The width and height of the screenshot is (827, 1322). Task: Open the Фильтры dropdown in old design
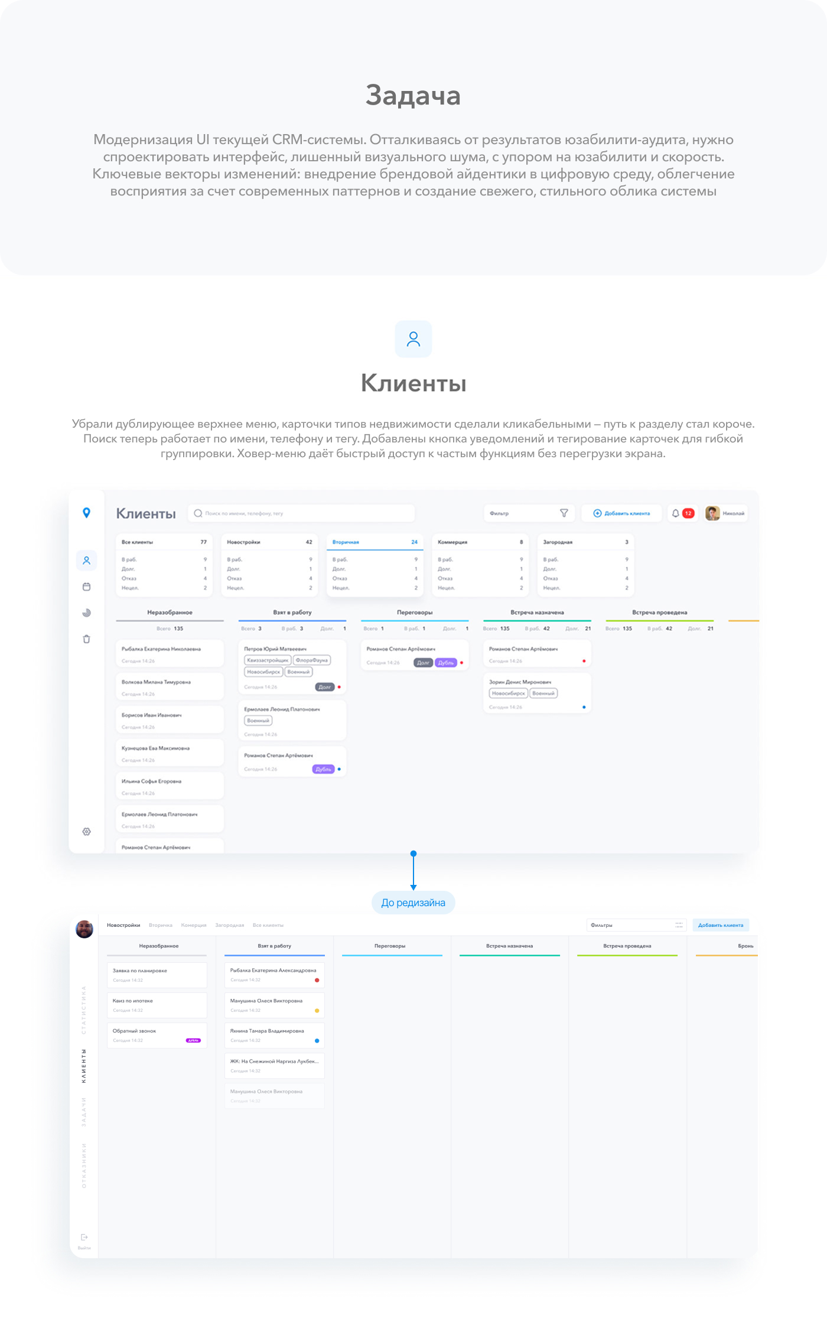click(x=636, y=925)
